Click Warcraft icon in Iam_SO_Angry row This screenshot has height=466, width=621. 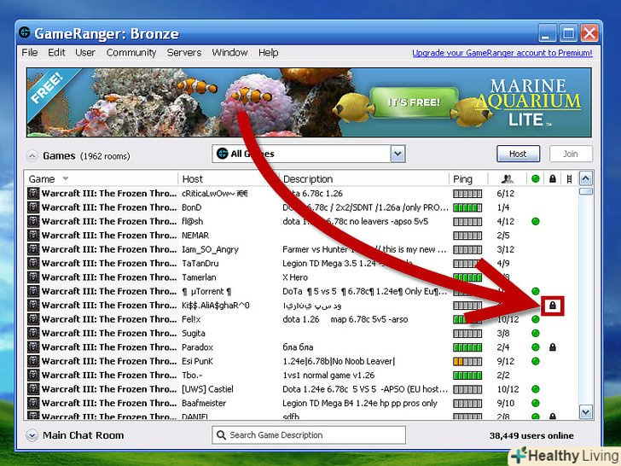click(x=33, y=249)
